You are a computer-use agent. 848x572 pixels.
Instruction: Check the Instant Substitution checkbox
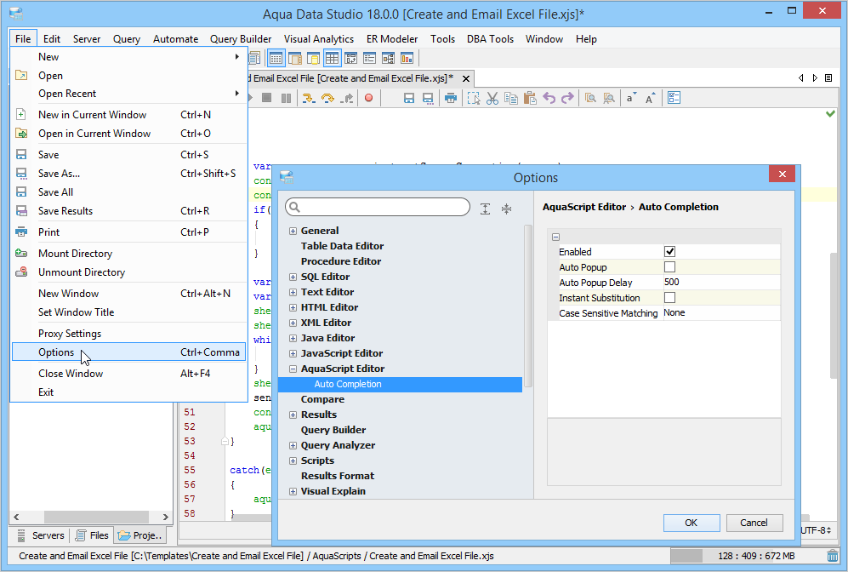(669, 298)
